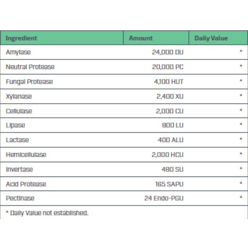Select the Xylanase ingredient cell
This screenshot has height=249, width=248.
(19, 96)
